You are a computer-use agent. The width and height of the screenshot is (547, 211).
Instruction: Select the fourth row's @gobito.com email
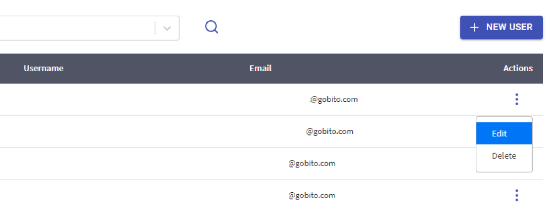pos(312,195)
